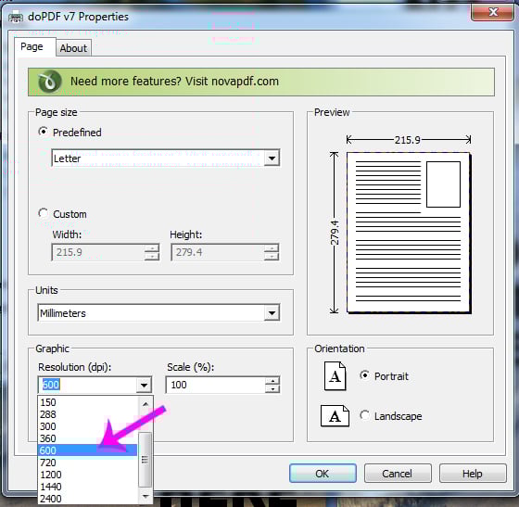
Task: Decrease the Scale percent with down spinner
Action: [272, 389]
